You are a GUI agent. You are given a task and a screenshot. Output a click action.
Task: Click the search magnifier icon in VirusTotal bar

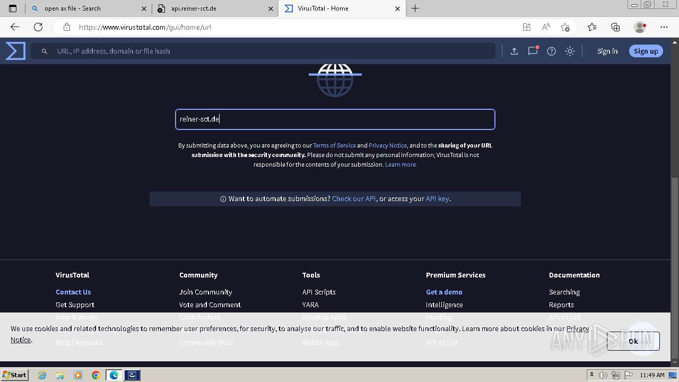45,51
